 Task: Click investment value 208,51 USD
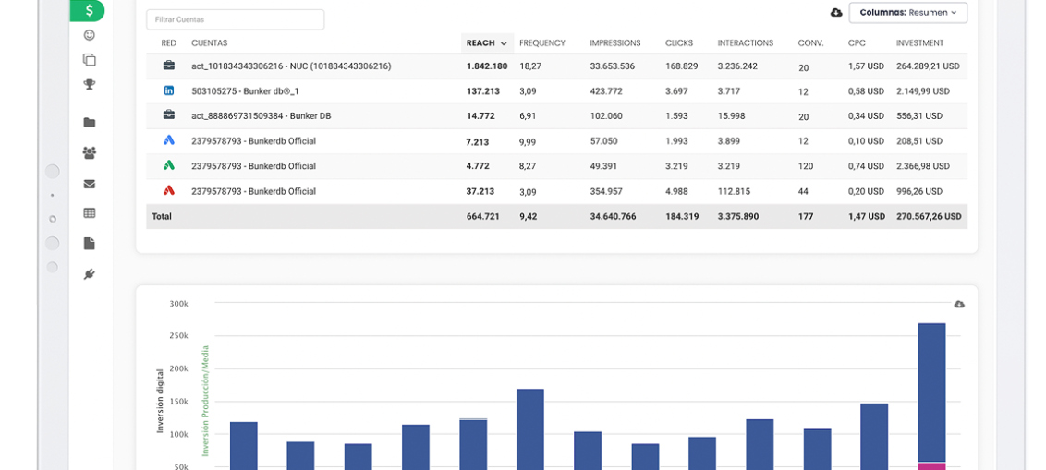pyautogui.click(x=919, y=141)
